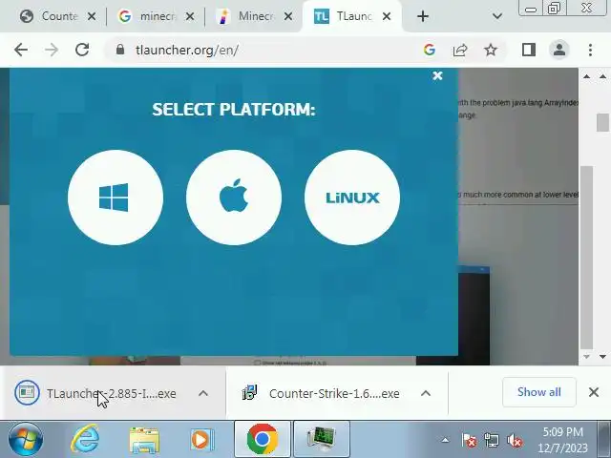This screenshot has height=458, width=611.
Task: Open the taskbar clock and date
Action: tap(562, 440)
